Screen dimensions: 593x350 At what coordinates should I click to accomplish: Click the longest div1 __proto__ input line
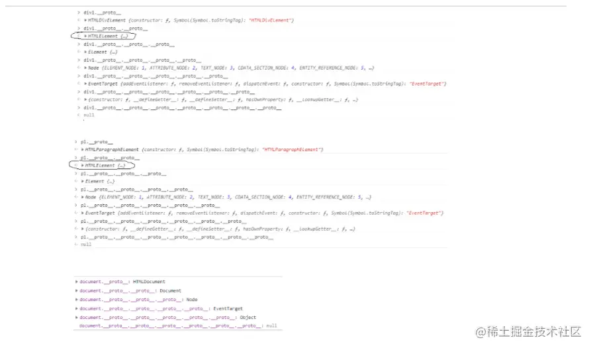coord(182,108)
